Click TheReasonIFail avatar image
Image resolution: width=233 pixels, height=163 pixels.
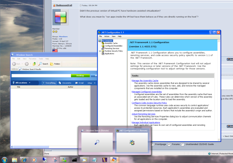tap(61, 17)
